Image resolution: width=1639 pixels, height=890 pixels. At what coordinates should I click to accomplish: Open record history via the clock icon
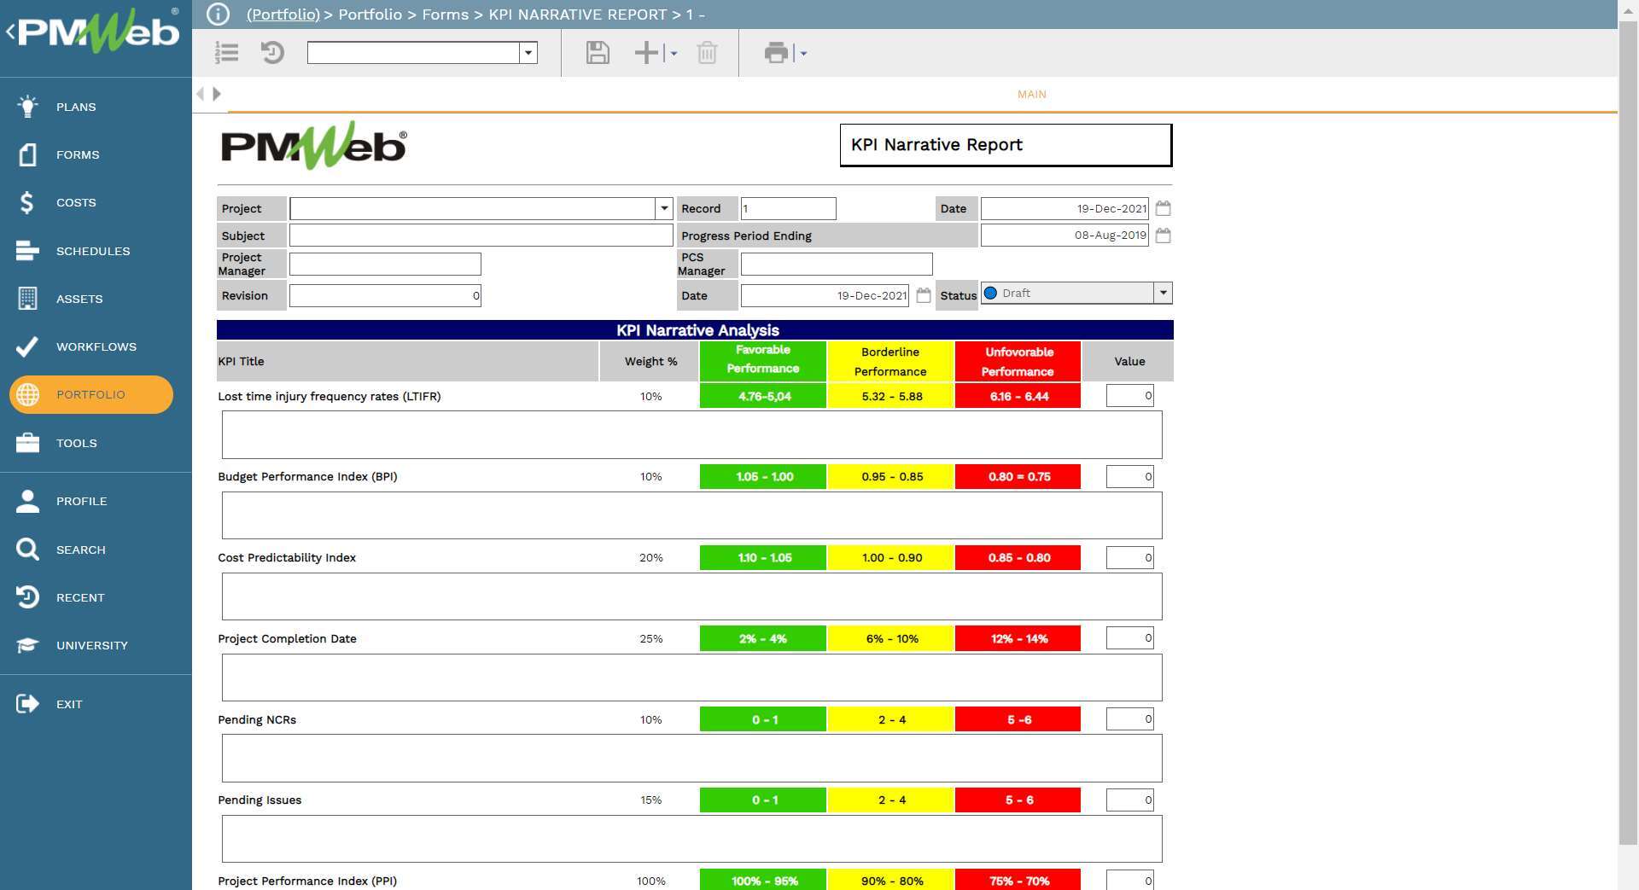tap(271, 53)
